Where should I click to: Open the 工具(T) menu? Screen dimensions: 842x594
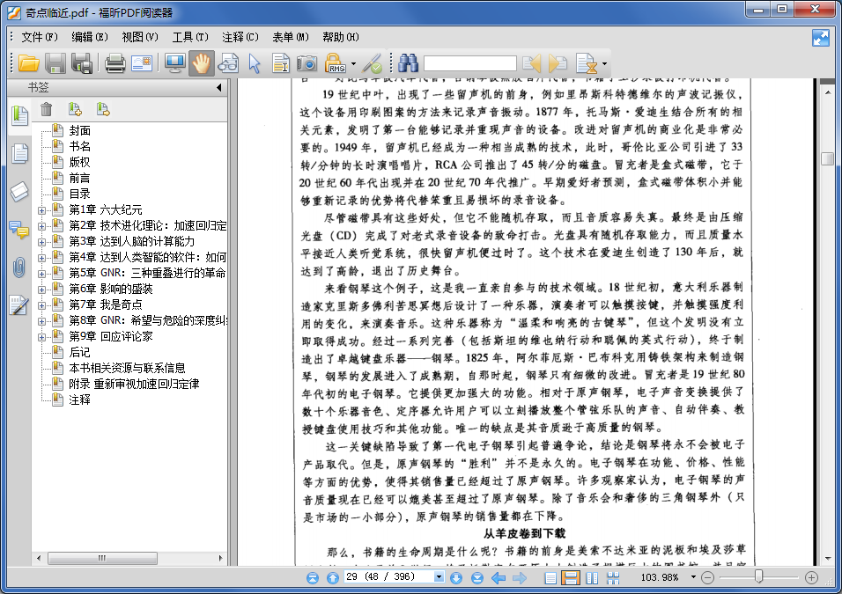pos(190,37)
